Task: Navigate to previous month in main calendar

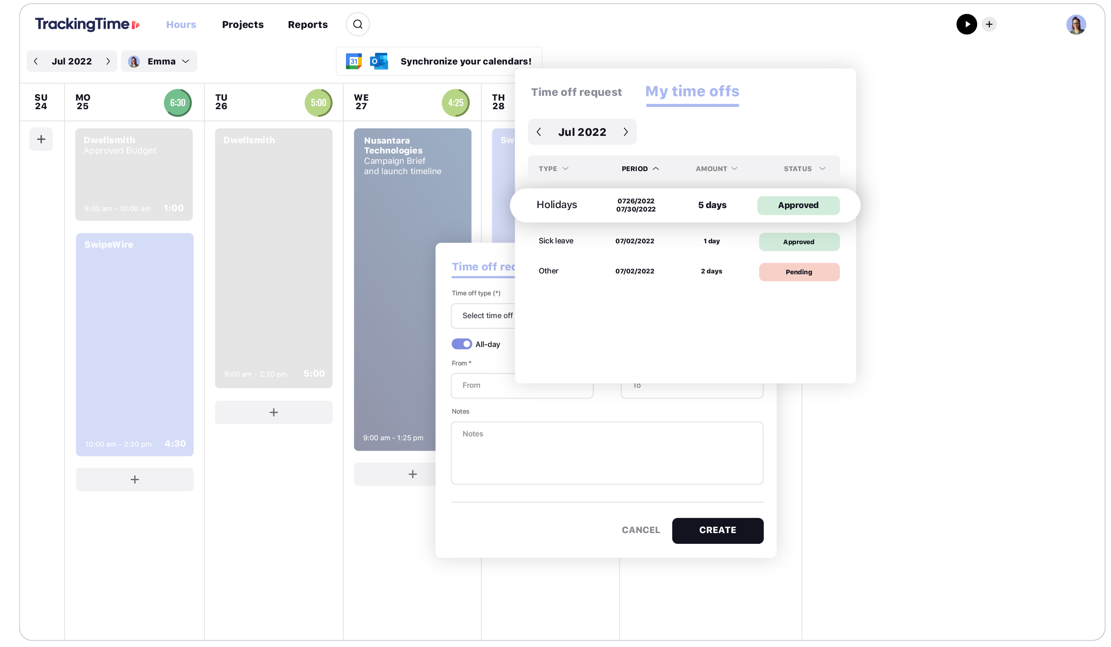Action: click(x=36, y=61)
